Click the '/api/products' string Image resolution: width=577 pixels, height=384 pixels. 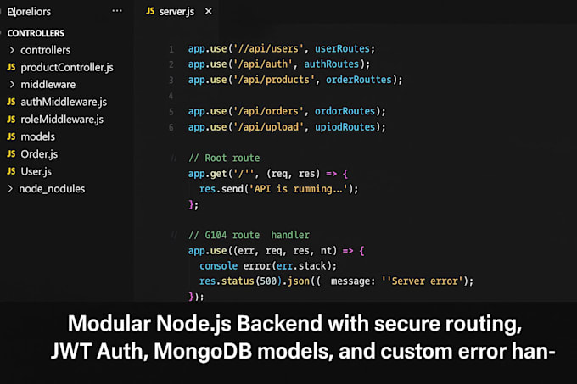[273, 80]
